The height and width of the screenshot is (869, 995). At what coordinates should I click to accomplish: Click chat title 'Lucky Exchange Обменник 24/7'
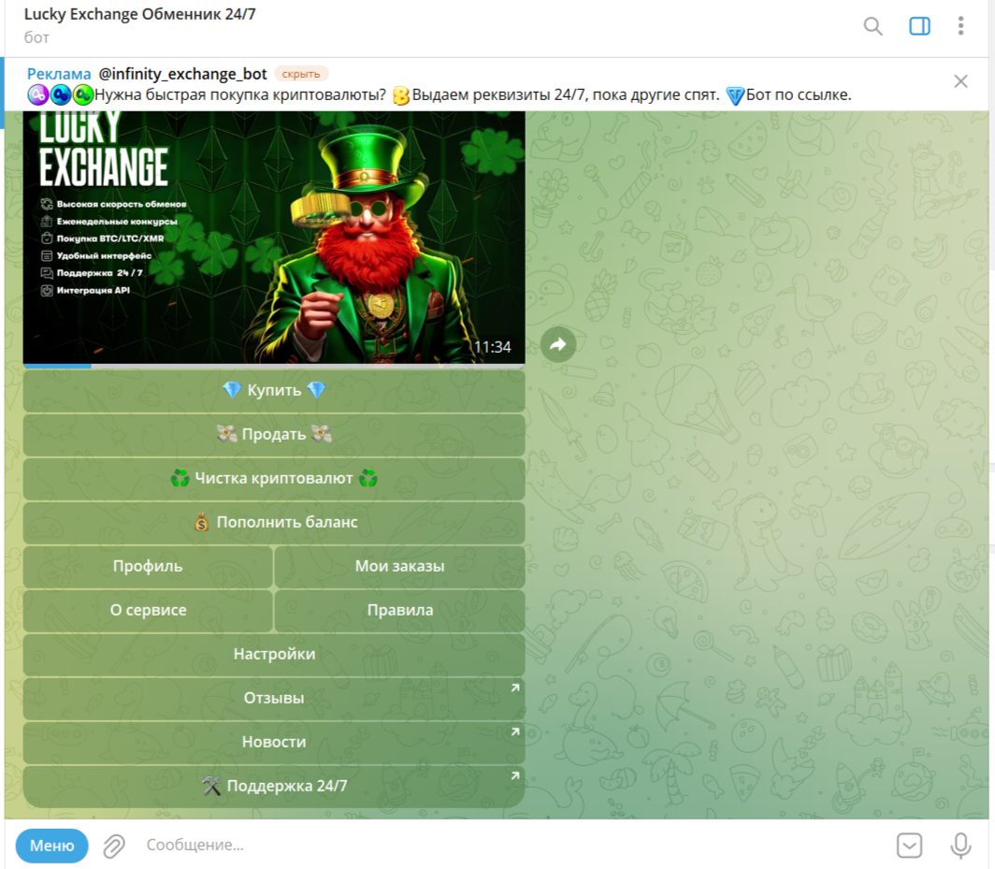139,14
